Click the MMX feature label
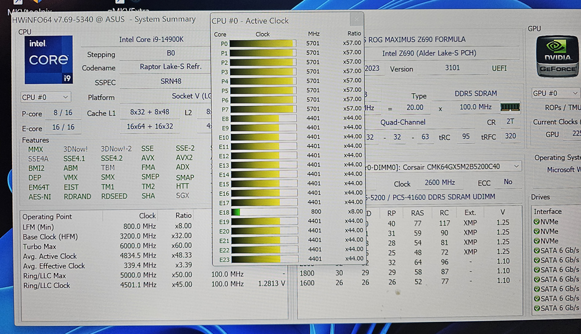 coord(36,150)
